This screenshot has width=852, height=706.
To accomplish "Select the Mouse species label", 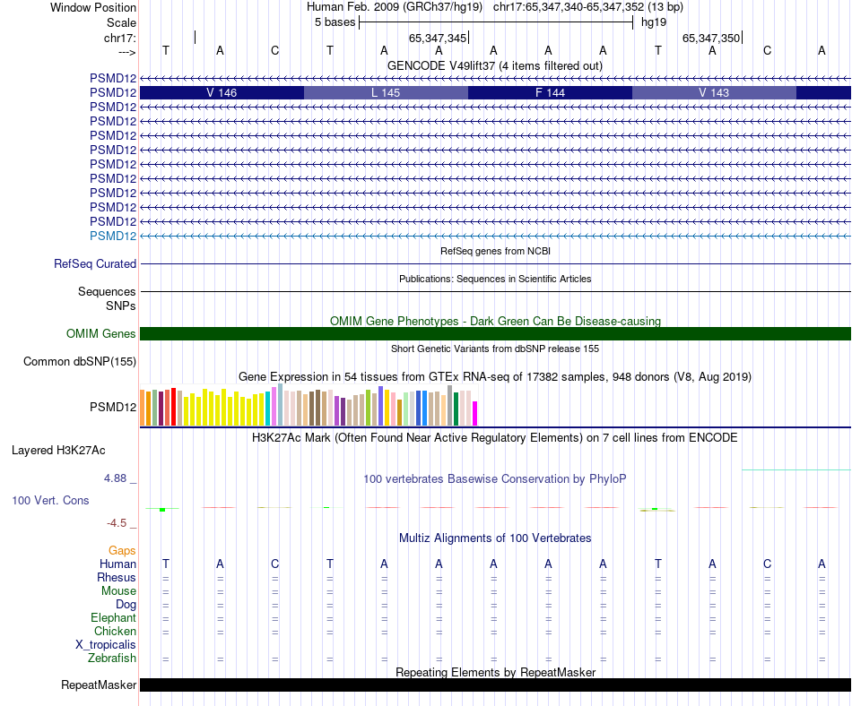I will pyautogui.click(x=119, y=591).
